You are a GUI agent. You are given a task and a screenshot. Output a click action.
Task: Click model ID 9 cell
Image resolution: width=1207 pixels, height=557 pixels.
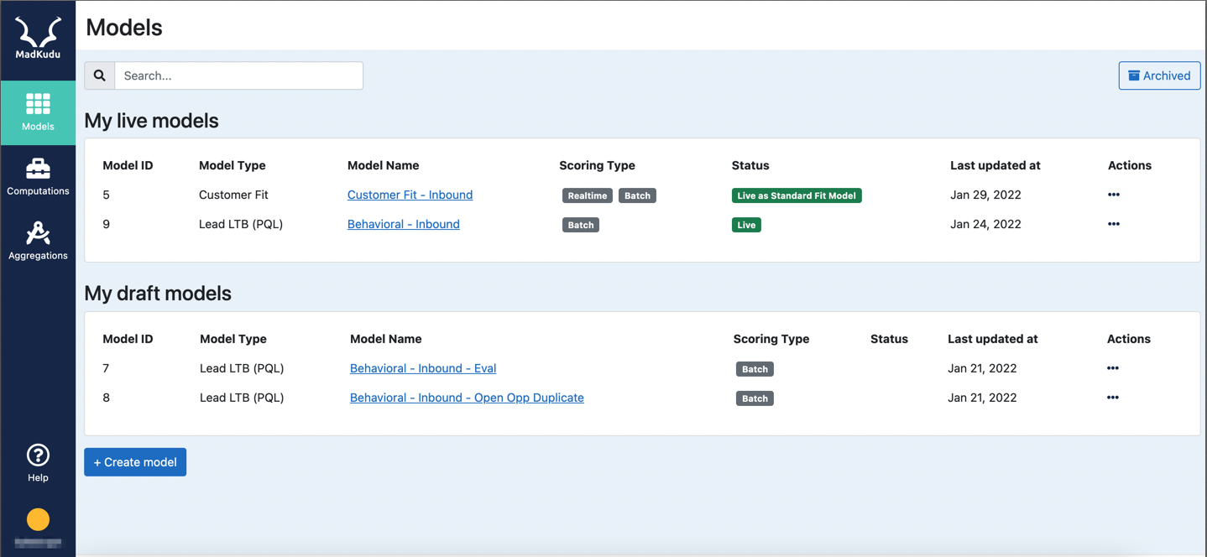106,224
